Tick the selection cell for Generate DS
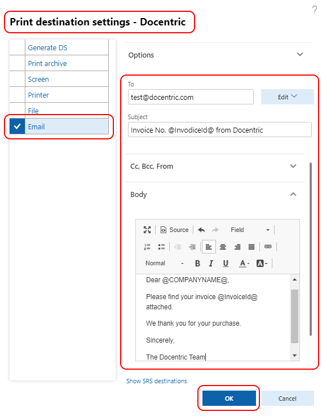Screen dimensions: 322x416 [x=17, y=47]
